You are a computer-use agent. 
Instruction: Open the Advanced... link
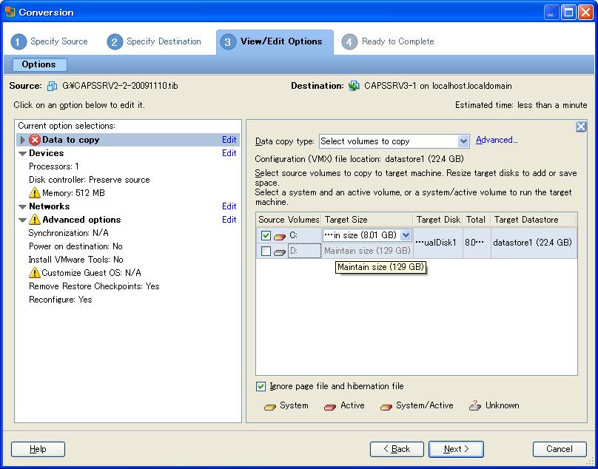497,140
